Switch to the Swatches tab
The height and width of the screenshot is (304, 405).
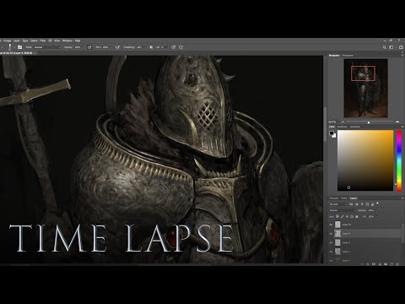coord(343,127)
